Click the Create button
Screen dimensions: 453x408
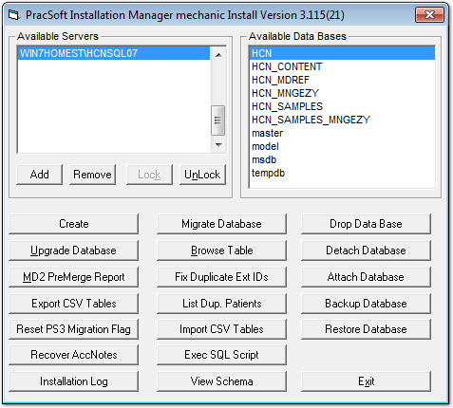click(73, 224)
